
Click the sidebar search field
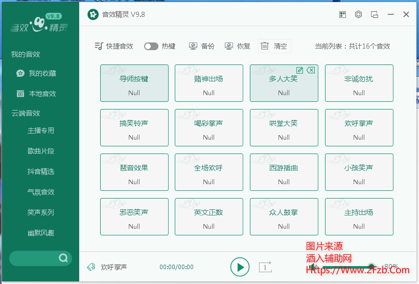40,258
